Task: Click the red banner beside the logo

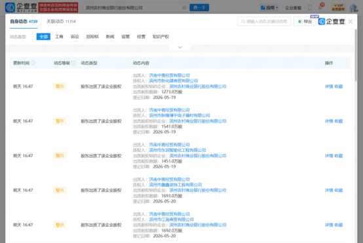Action: tap(58, 7)
